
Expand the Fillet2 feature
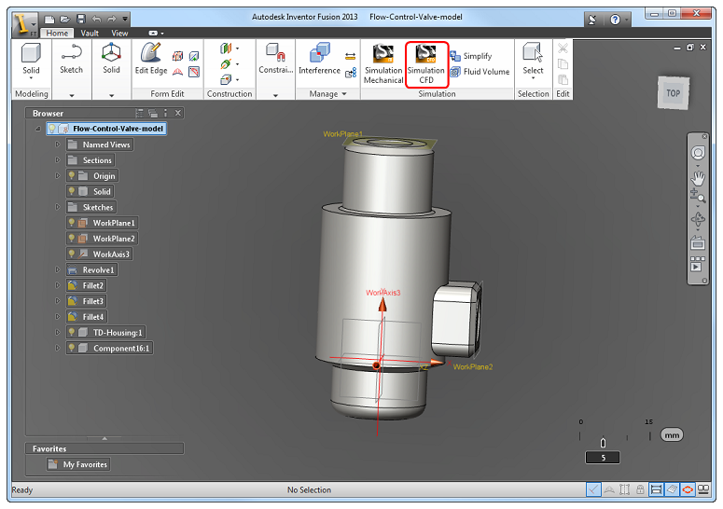click(58, 285)
